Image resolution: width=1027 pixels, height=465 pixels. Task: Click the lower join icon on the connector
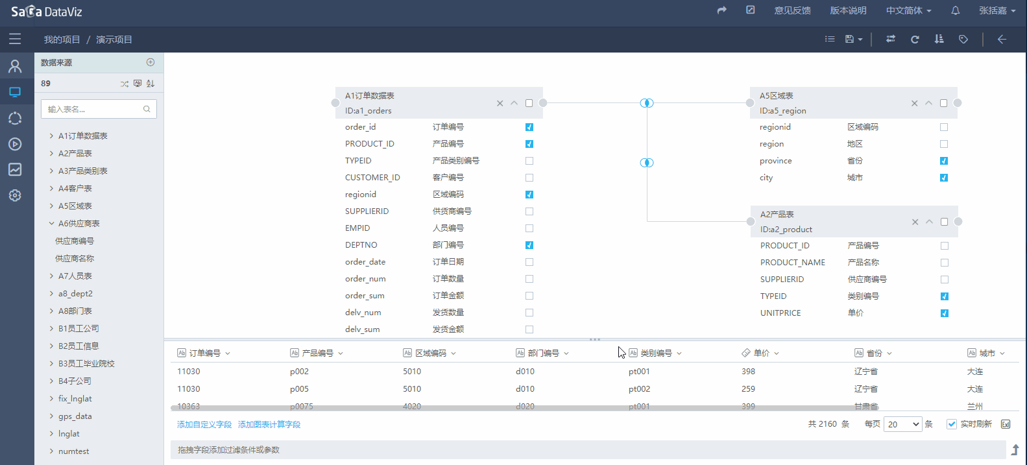[x=647, y=162]
